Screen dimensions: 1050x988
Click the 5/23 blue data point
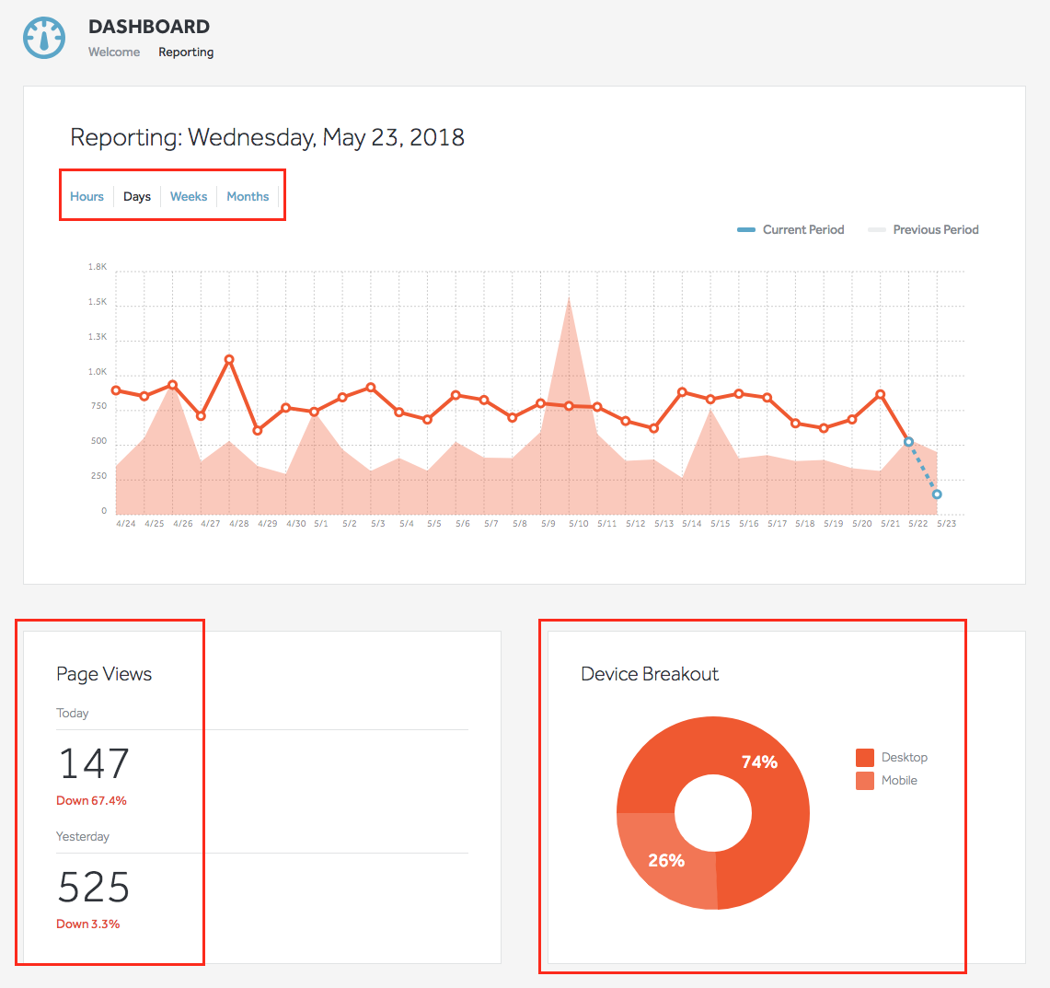(937, 494)
